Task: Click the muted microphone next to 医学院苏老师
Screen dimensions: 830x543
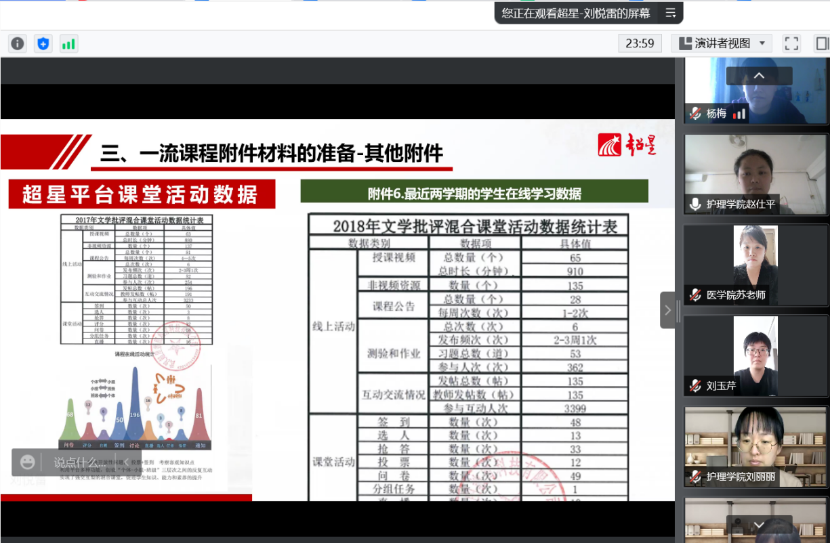Action: click(695, 295)
